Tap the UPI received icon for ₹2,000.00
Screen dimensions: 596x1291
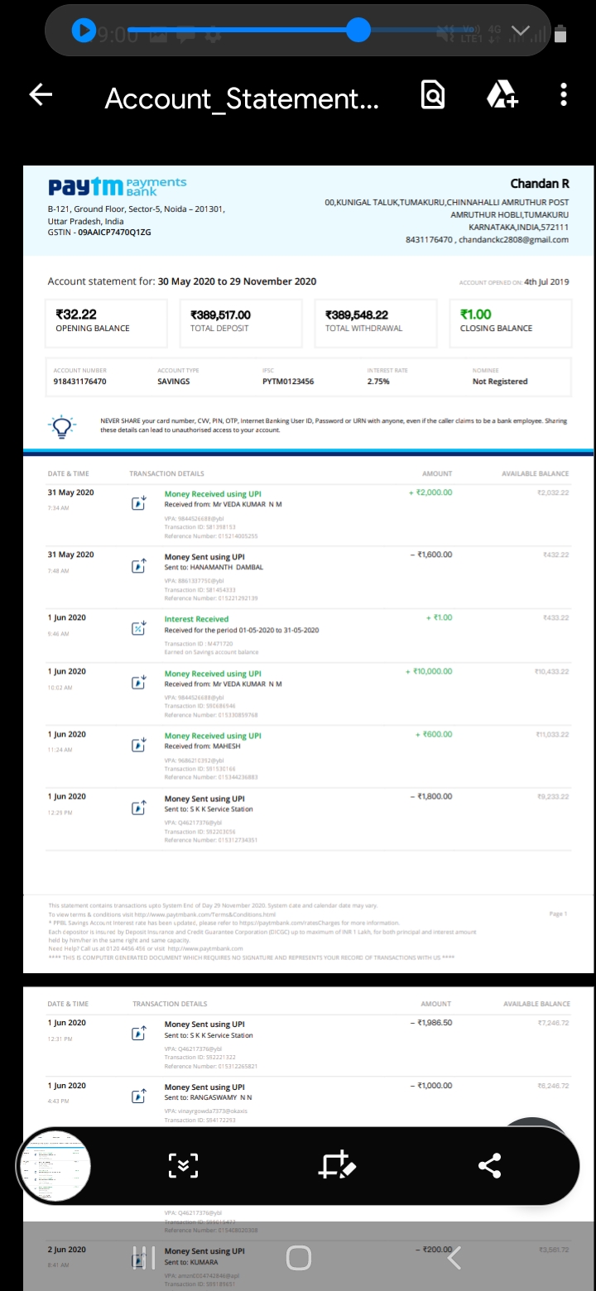tap(139, 503)
